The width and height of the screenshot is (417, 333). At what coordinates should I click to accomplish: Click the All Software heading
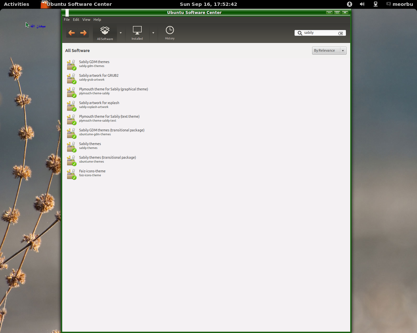[77, 50]
